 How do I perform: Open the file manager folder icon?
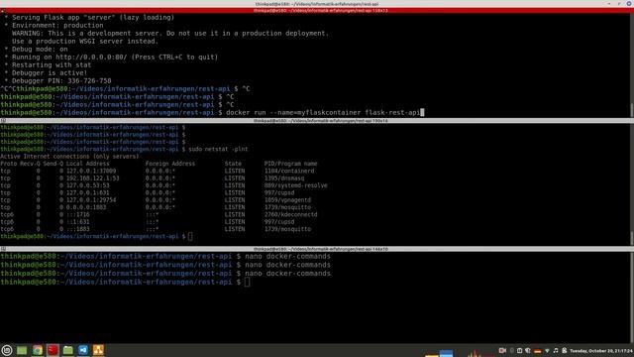(68, 350)
